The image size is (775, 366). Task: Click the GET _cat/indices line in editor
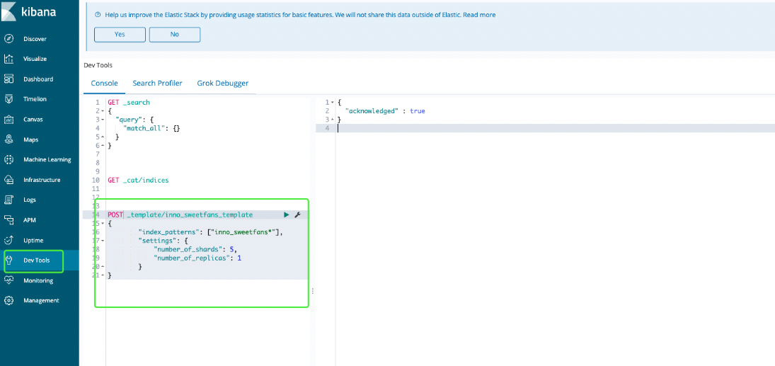(x=138, y=180)
